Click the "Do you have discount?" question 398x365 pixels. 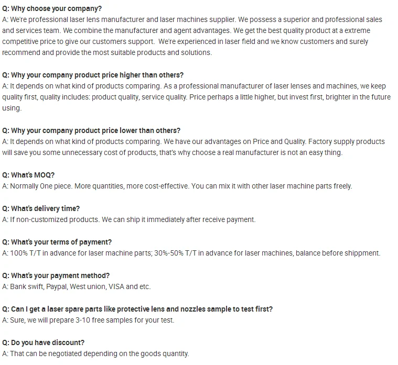pos(44,342)
